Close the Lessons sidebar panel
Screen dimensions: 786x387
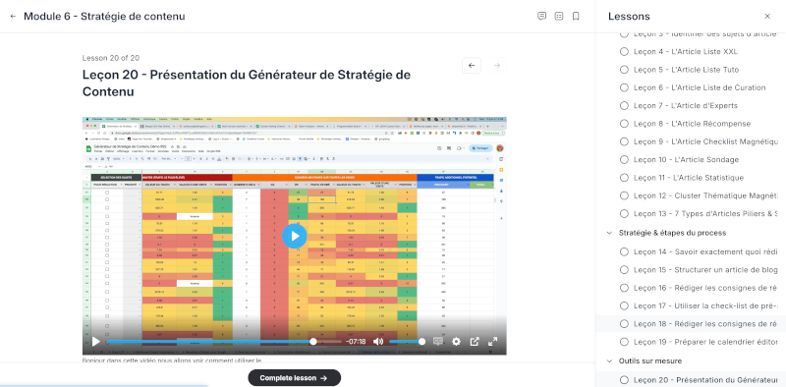[767, 16]
